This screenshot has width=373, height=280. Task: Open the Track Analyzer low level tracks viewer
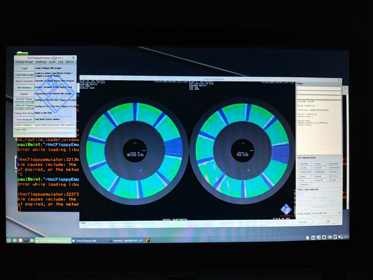[x=24, y=119]
